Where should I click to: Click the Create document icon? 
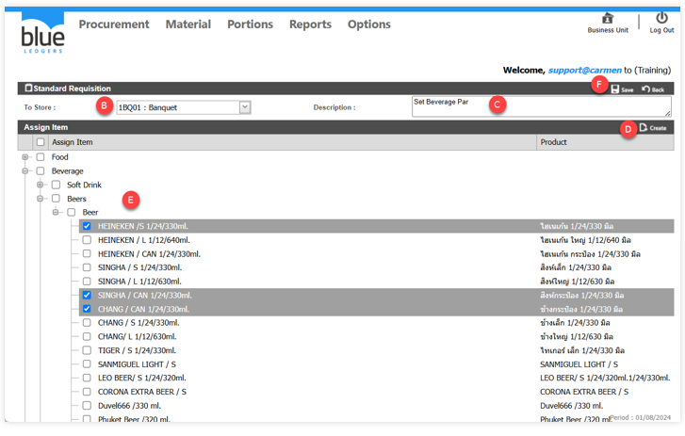(644, 127)
